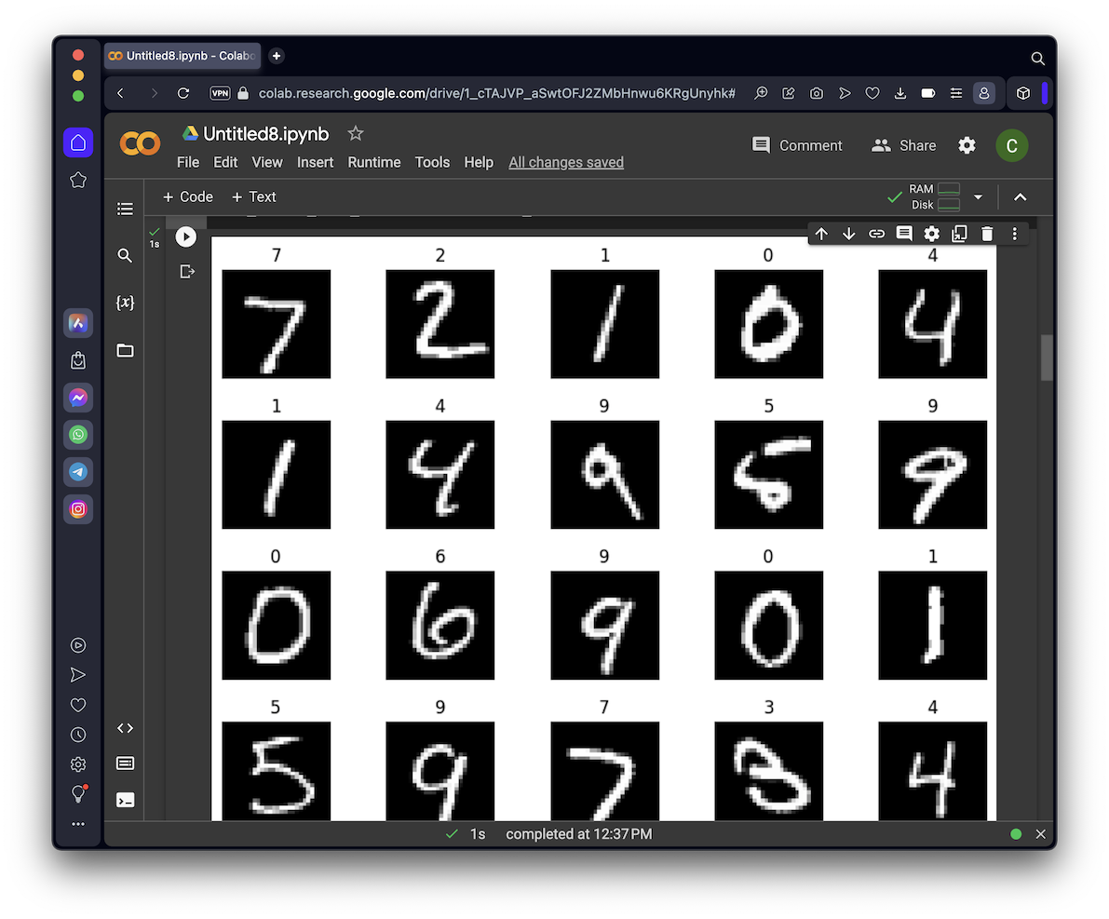Take a snapshot with camera icon
The height and width of the screenshot is (919, 1109).
817,93
